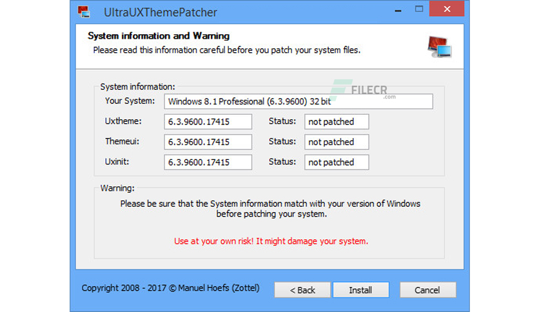Click the 'Warning:' group label
The width and height of the screenshot is (539, 312).
point(117,188)
